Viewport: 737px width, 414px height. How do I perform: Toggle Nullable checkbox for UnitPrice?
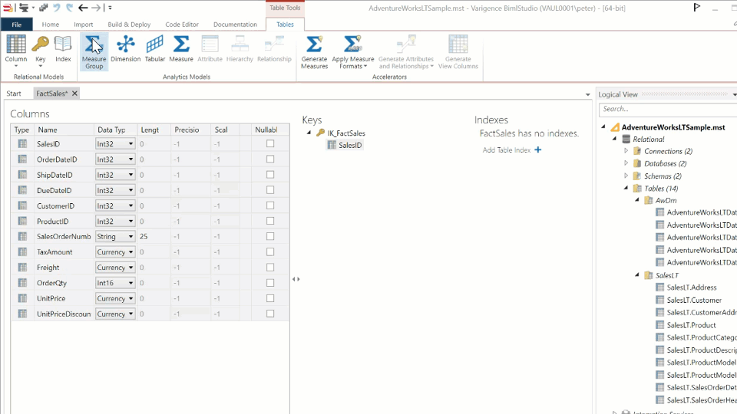pyautogui.click(x=270, y=298)
